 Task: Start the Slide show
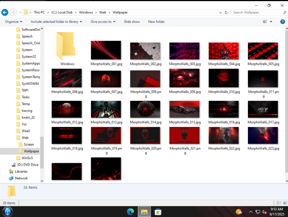coord(132,22)
